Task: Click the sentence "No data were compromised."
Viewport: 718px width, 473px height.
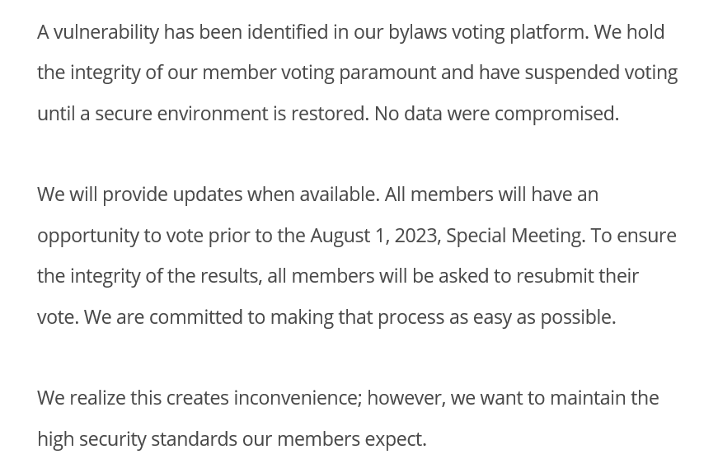Action: (496, 113)
